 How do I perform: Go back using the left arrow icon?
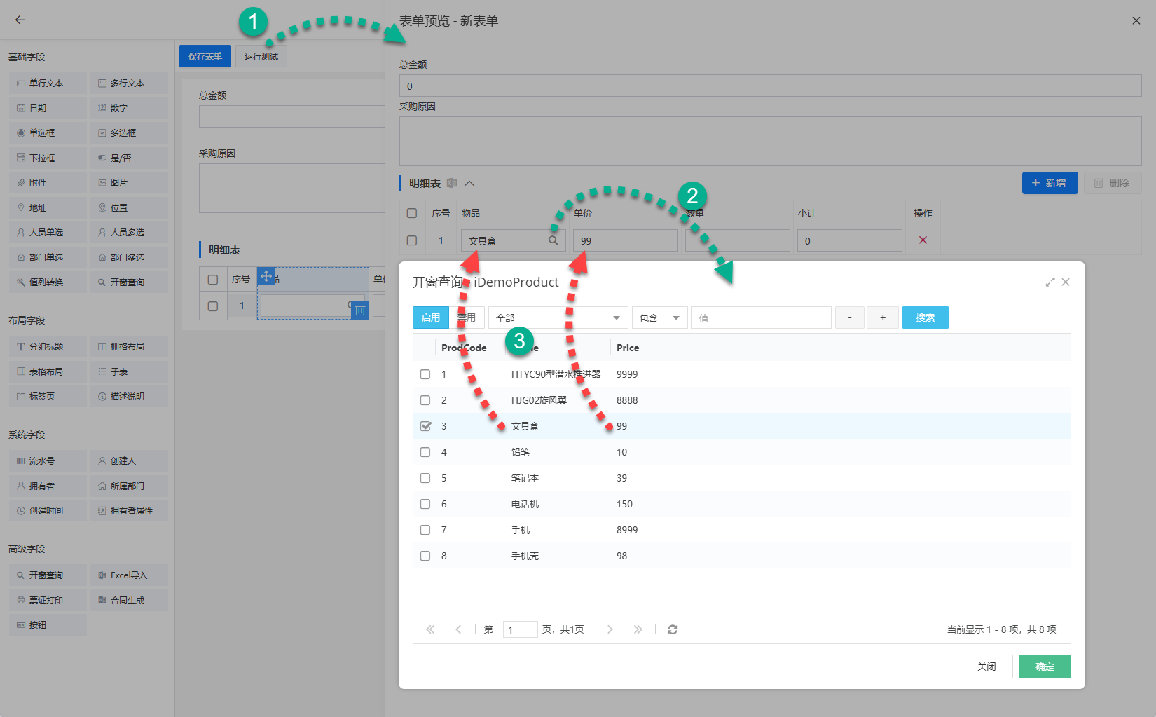(x=20, y=20)
